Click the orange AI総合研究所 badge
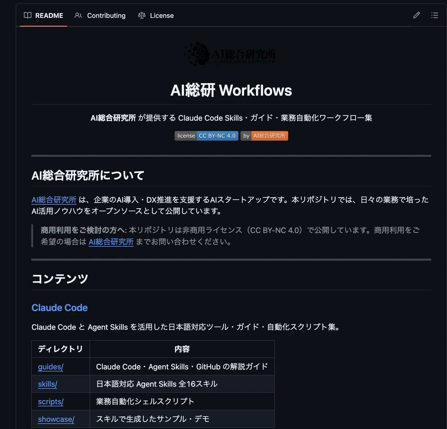Image resolution: width=447 pixels, height=429 pixels. pyautogui.click(x=270, y=136)
